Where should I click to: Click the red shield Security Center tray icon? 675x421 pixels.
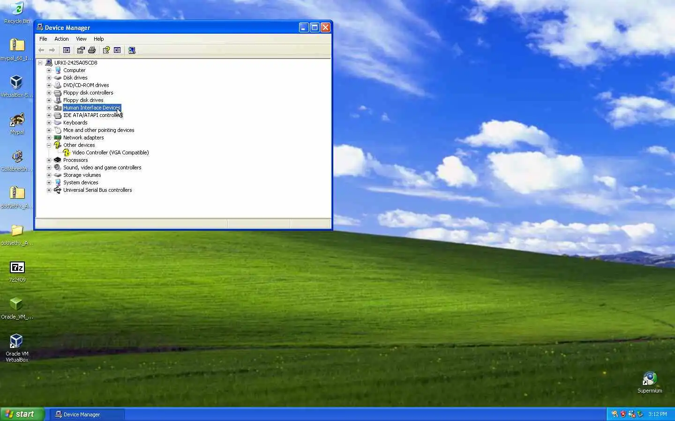coord(623,414)
